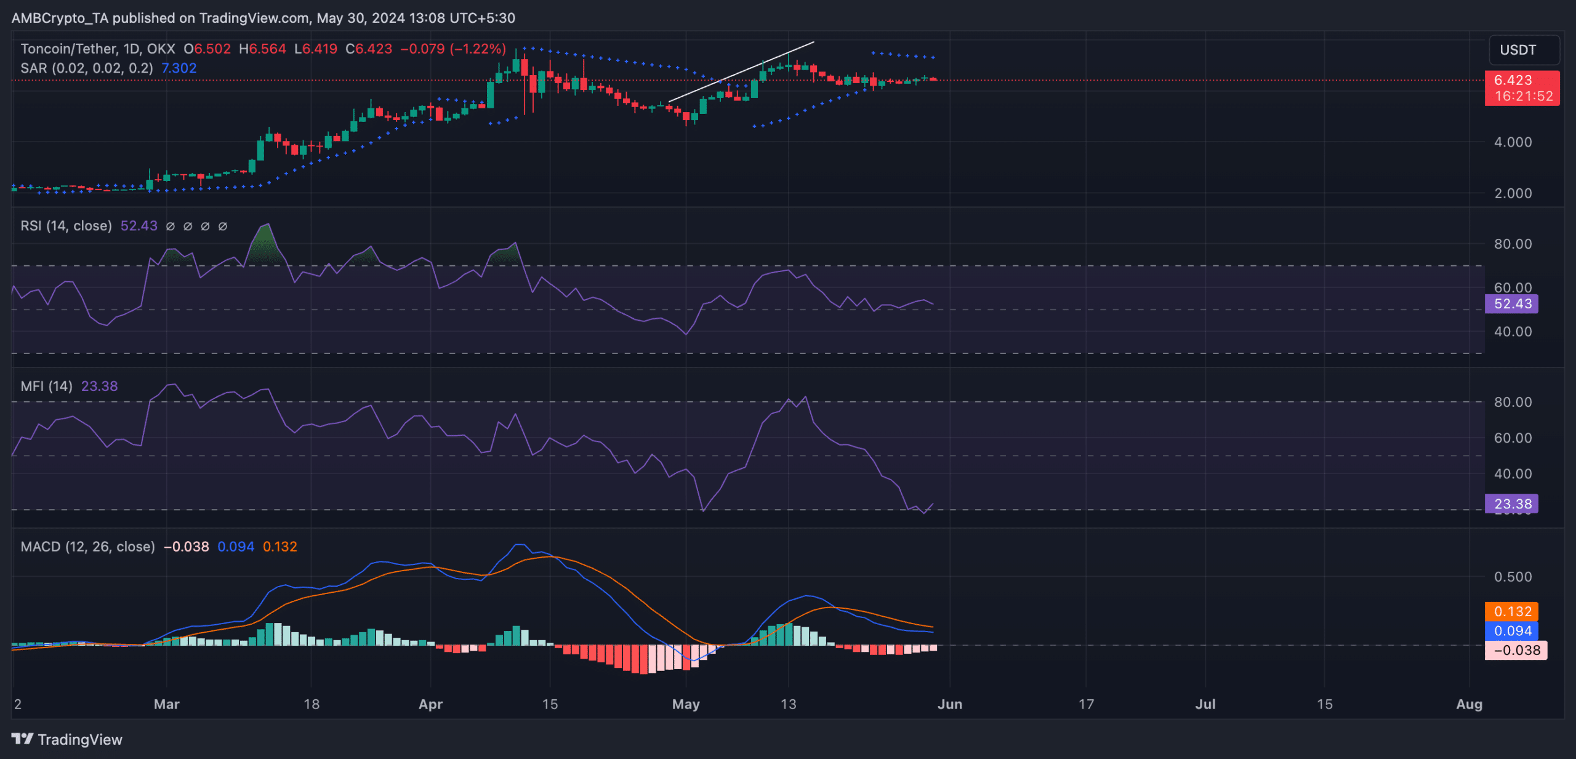Click the MACD histogram value −0.038 in legend
The image size is (1576, 759).
click(x=187, y=547)
